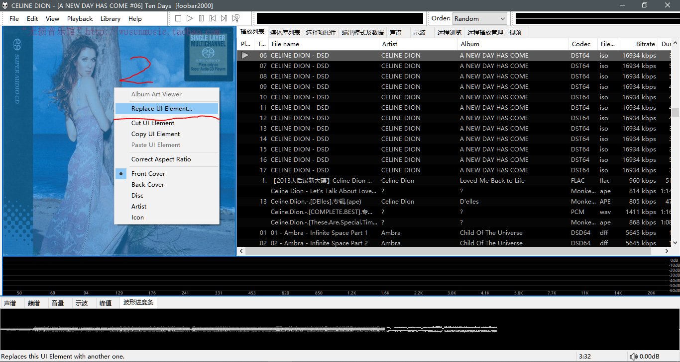Seek within the waveform progress bar

click(249, 329)
